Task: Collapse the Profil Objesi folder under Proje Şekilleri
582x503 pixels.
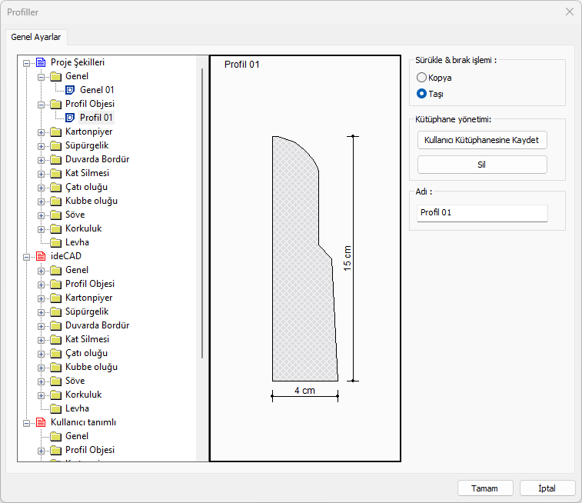Action: pyautogui.click(x=42, y=104)
